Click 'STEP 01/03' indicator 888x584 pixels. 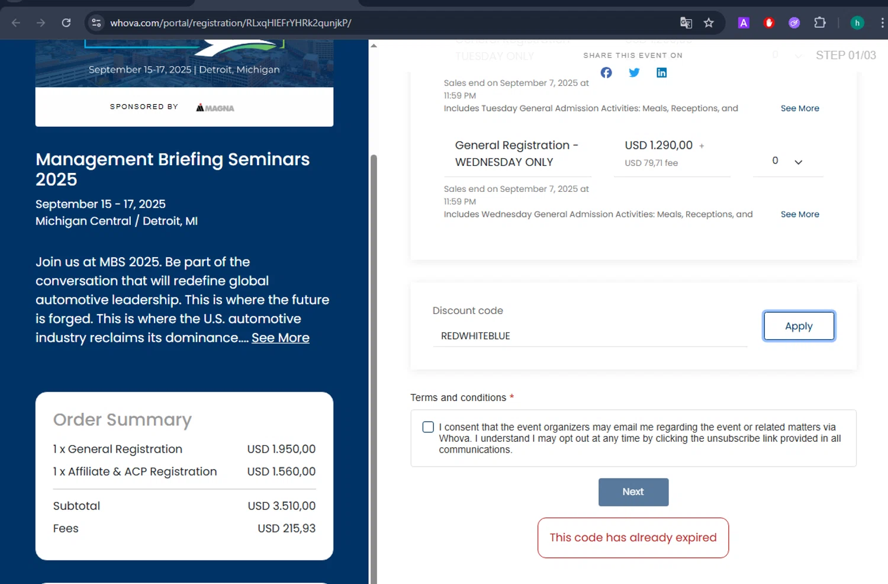pyautogui.click(x=845, y=56)
